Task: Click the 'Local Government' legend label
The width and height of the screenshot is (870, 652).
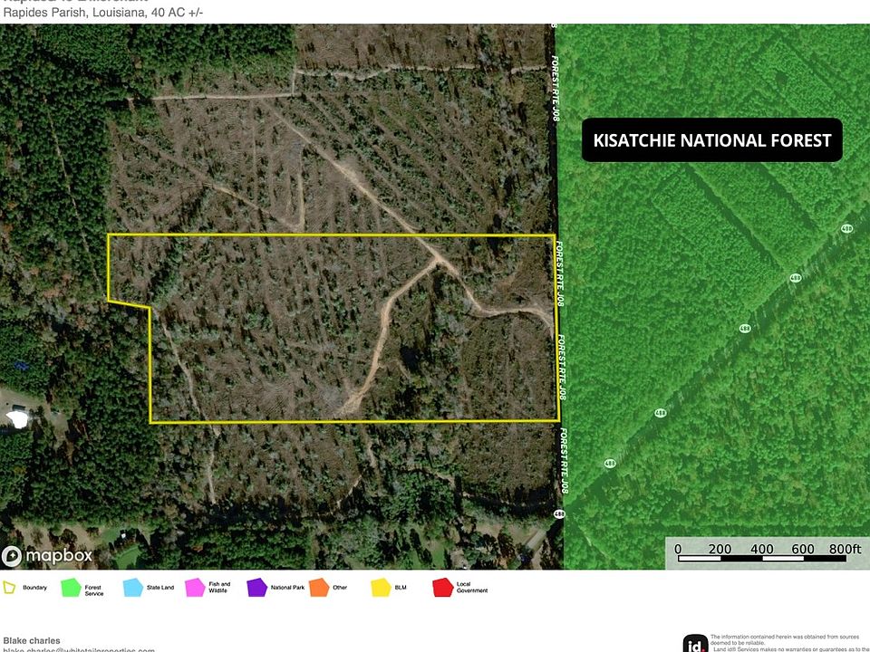Action: click(472, 588)
